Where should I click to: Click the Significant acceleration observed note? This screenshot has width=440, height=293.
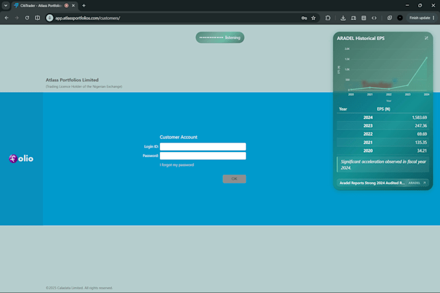[383, 164]
